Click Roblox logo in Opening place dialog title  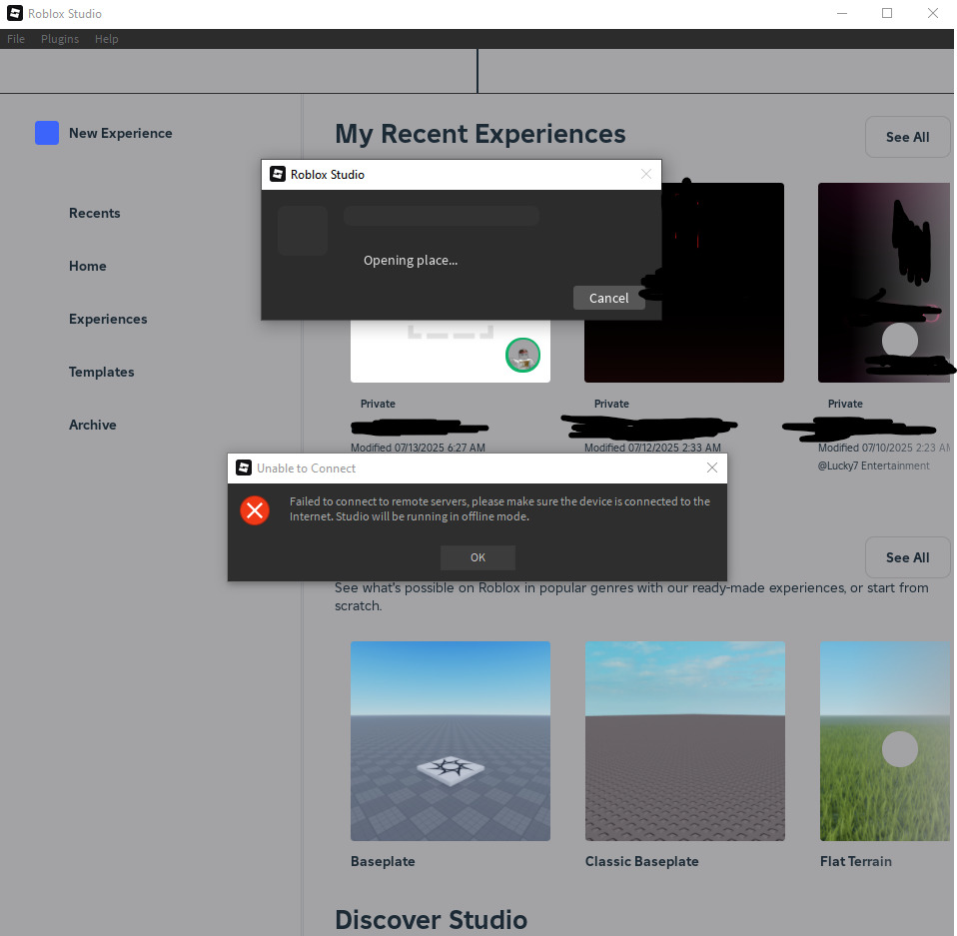(278, 174)
